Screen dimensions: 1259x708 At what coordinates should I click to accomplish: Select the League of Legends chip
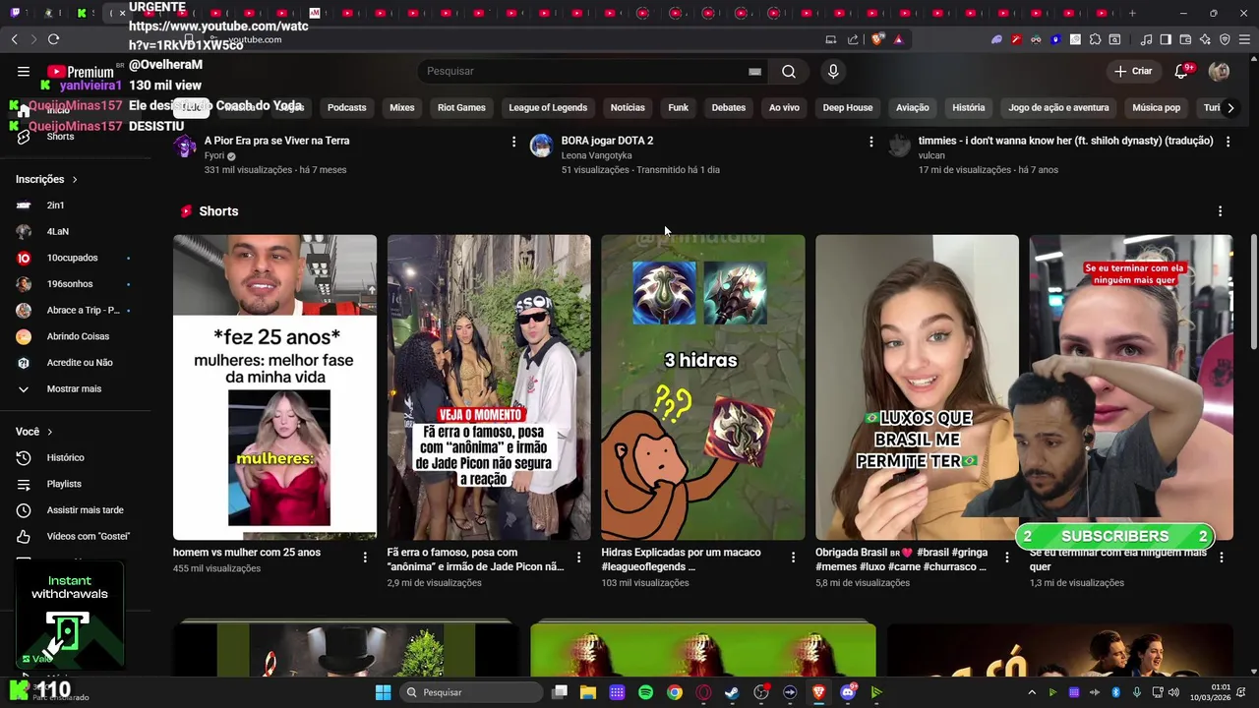click(x=548, y=107)
